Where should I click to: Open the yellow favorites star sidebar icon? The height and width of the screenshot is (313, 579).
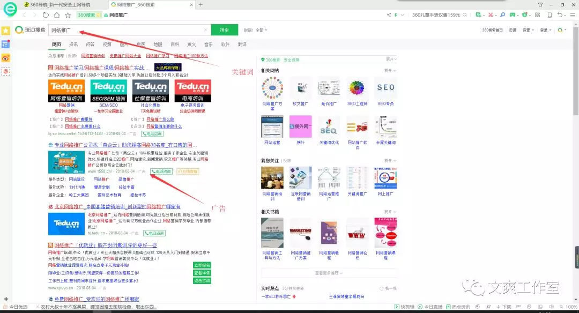tap(5, 31)
